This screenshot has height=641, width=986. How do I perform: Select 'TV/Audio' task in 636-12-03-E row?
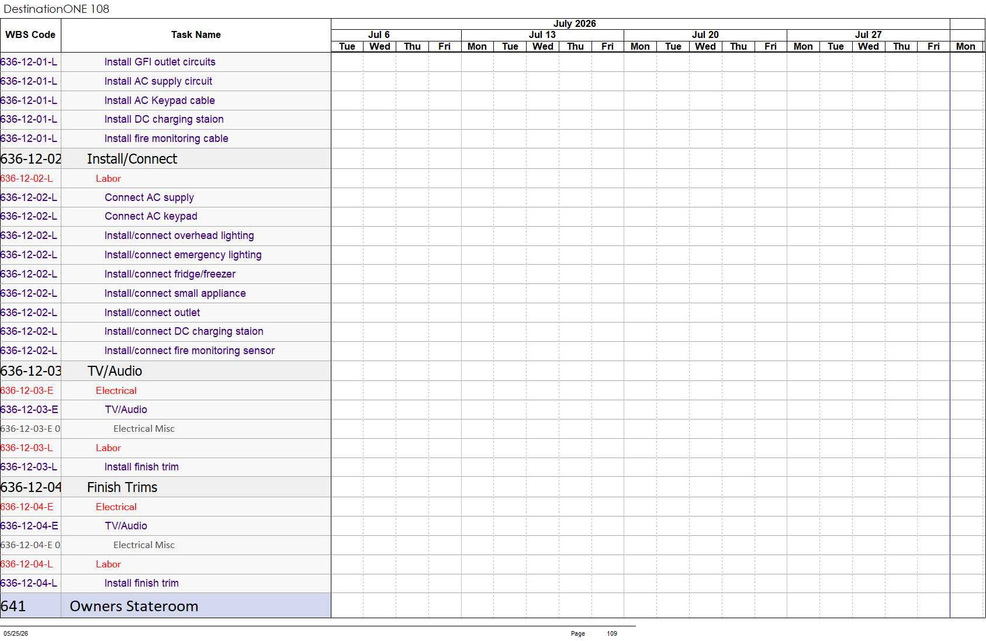126,410
